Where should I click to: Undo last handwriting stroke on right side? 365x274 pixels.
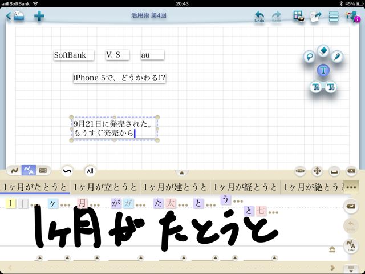(x=351, y=225)
